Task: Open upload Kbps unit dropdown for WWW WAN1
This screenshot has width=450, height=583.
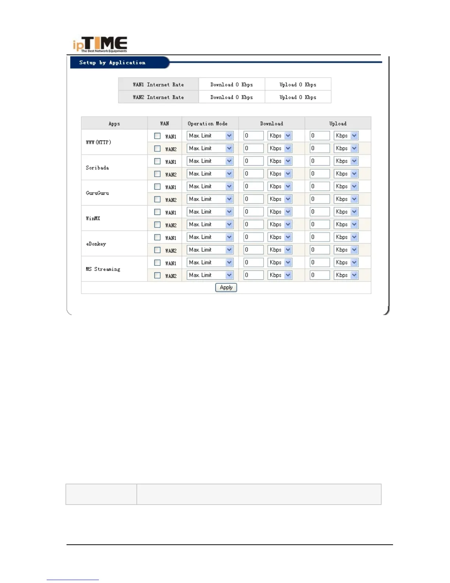Action: [x=346, y=136]
